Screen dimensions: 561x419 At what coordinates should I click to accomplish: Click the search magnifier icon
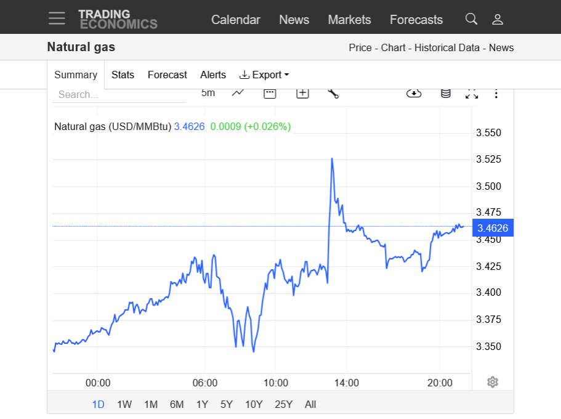tap(471, 19)
